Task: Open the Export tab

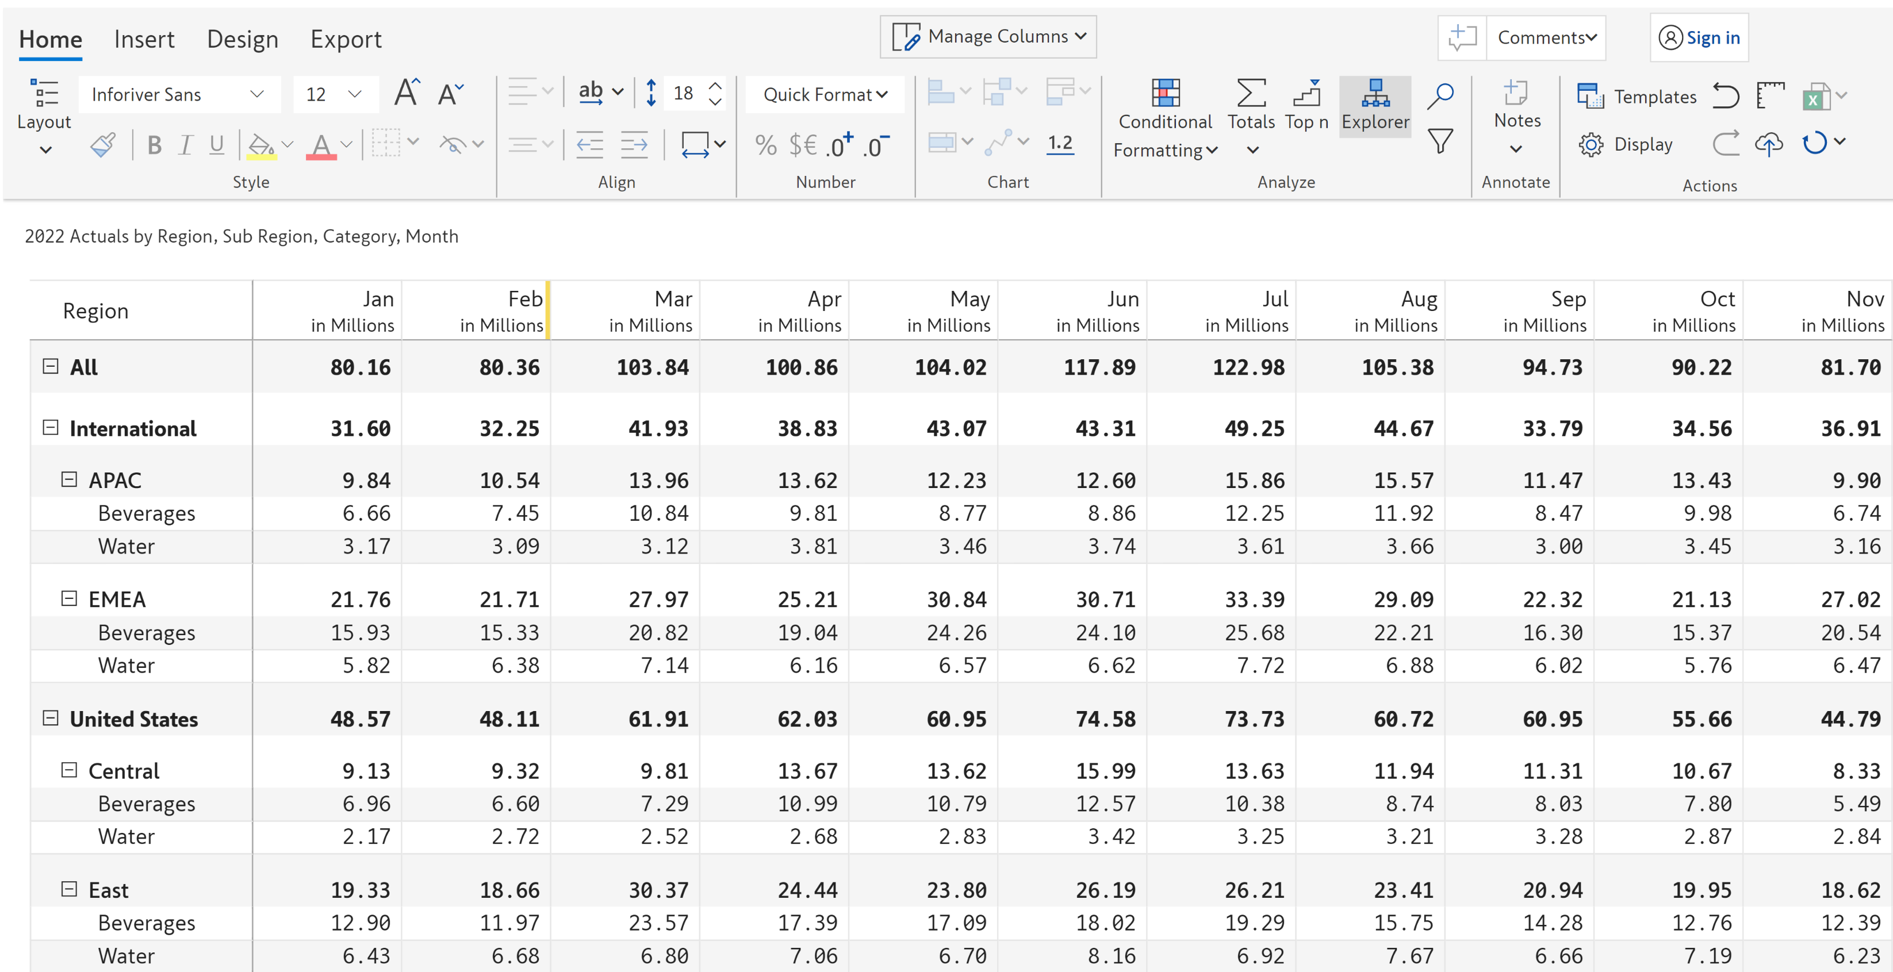Action: coord(346,39)
